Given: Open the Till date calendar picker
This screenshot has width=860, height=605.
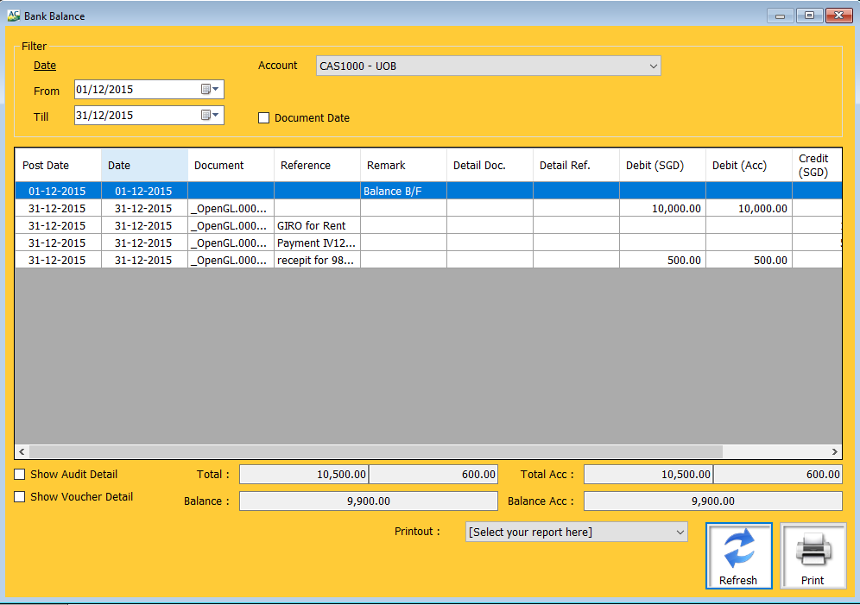Looking at the screenshot, I should 211,115.
